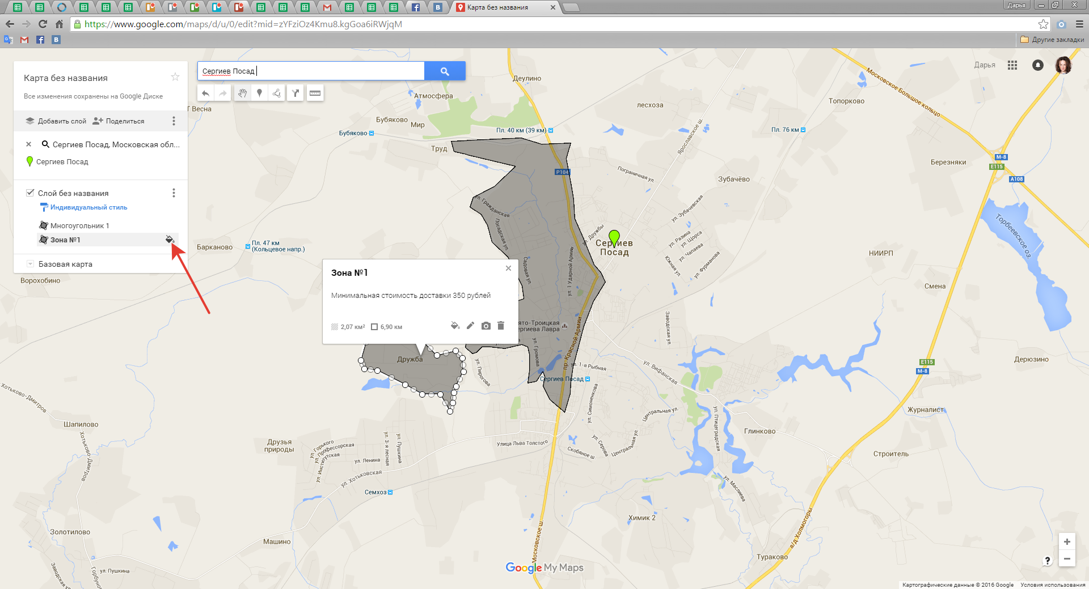The height and width of the screenshot is (589, 1089).
Task: Zoom out the map with minus
Action: pyautogui.click(x=1067, y=558)
